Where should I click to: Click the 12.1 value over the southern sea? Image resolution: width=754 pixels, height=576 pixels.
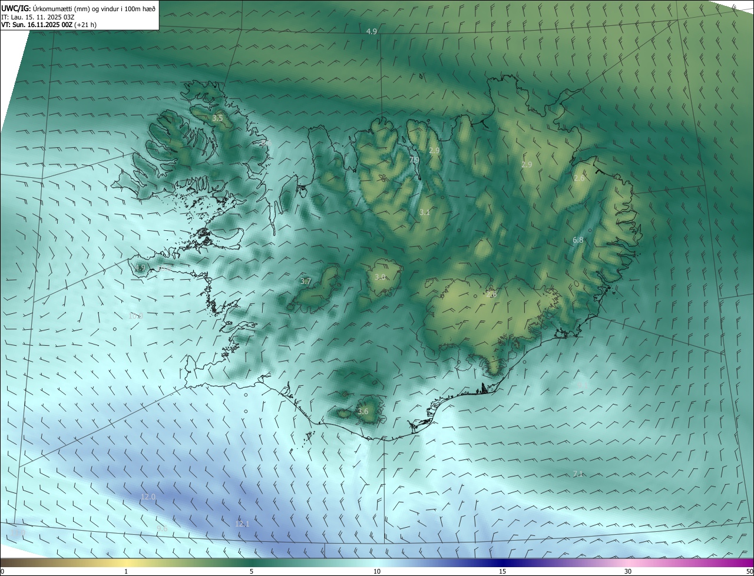[242, 524]
